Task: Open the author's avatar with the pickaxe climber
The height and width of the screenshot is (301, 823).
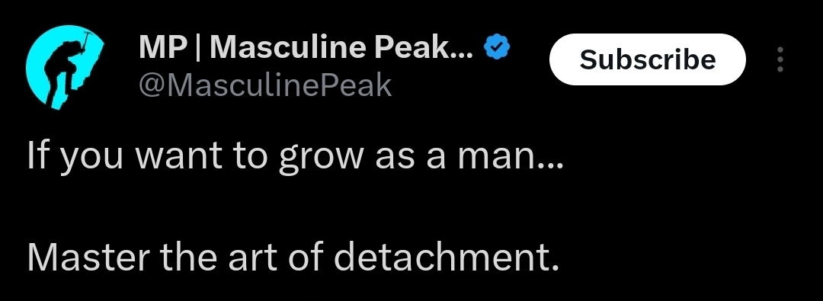Action: 65,67
